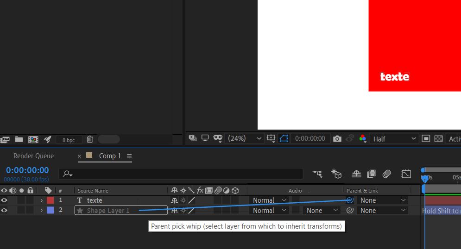This screenshot has height=249, width=461.
Task: Click the blue timeline timecode 0:00:00:00
Action: pos(27,170)
